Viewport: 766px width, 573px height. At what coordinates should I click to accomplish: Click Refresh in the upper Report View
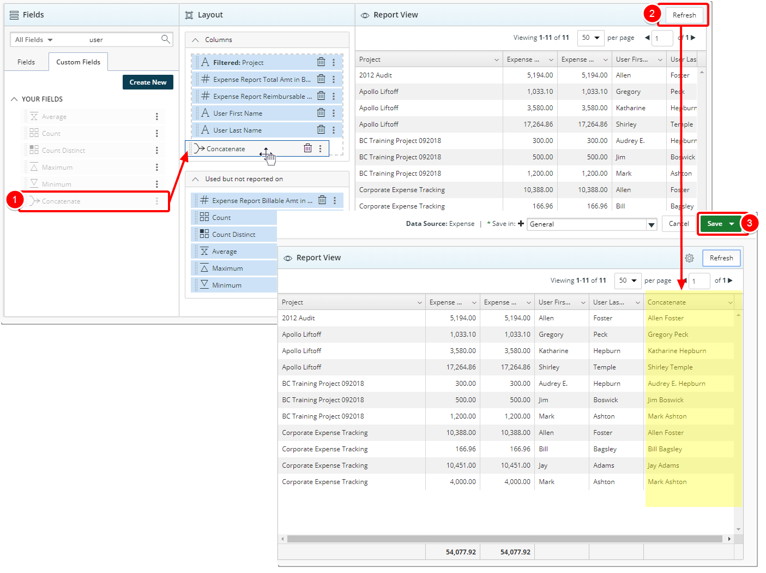pos(684,15)
